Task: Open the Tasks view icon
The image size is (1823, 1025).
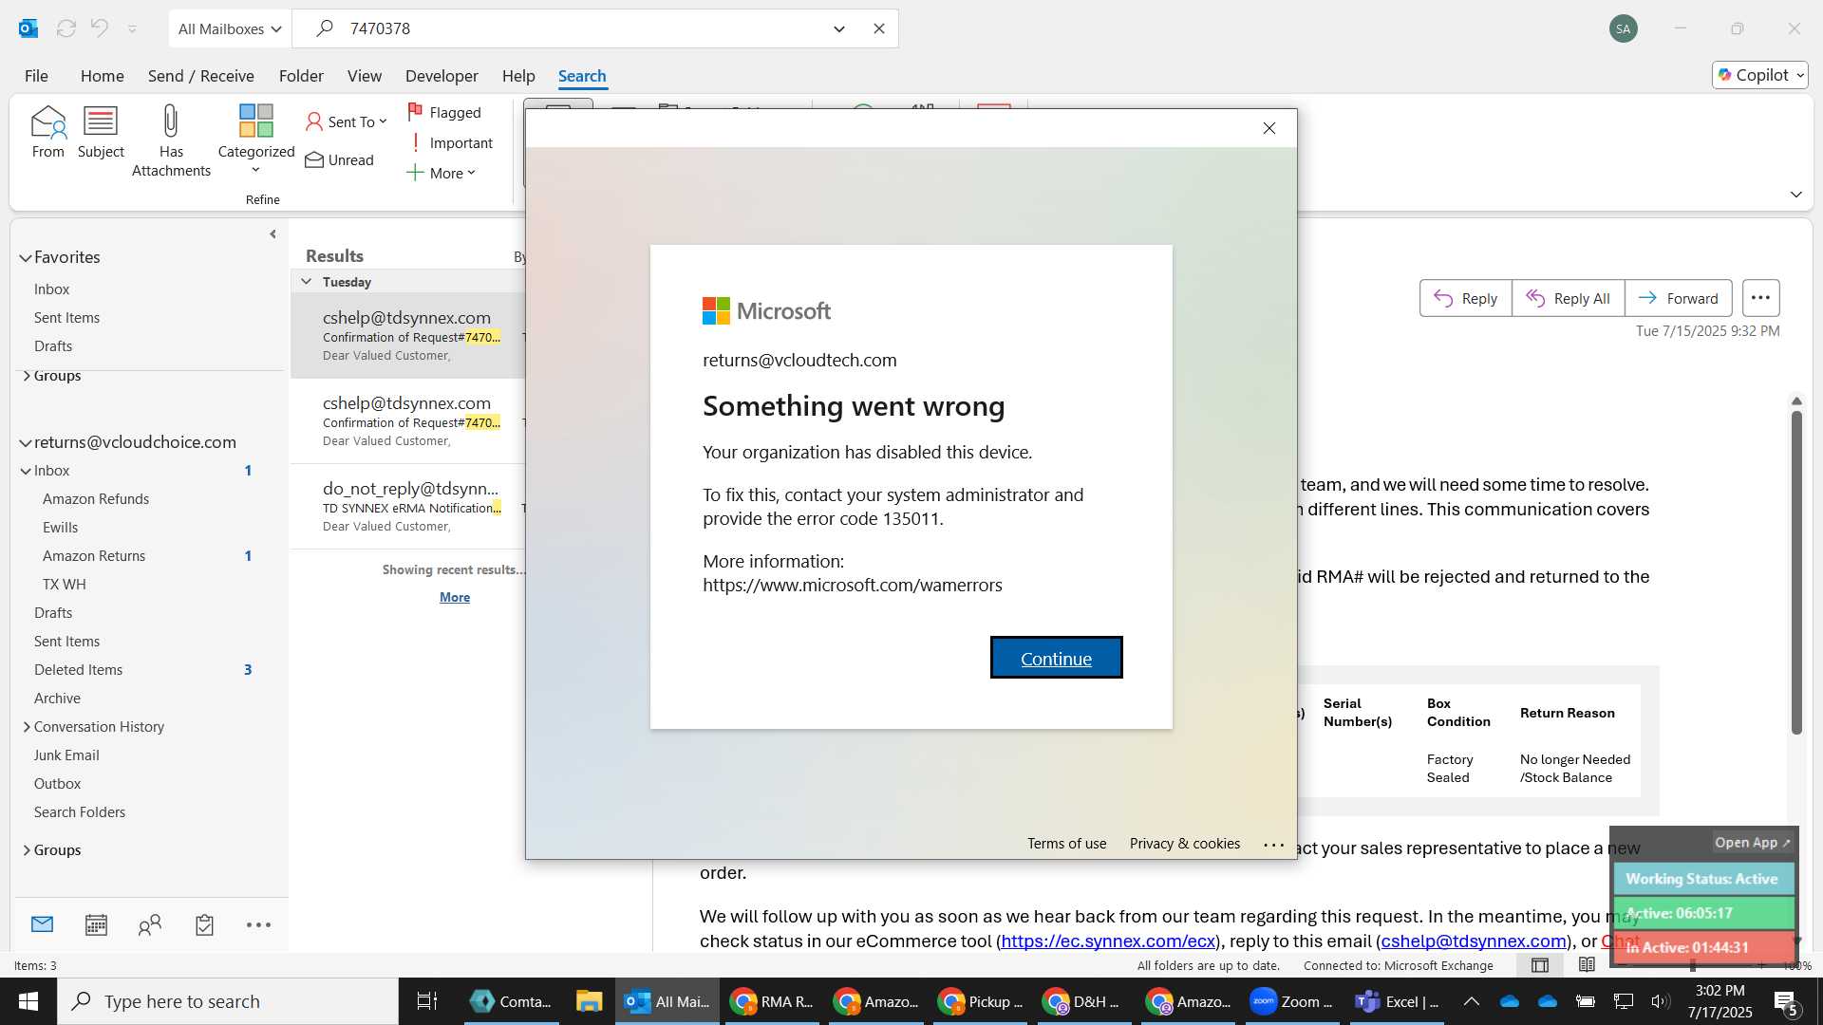Action: point(204,924)
